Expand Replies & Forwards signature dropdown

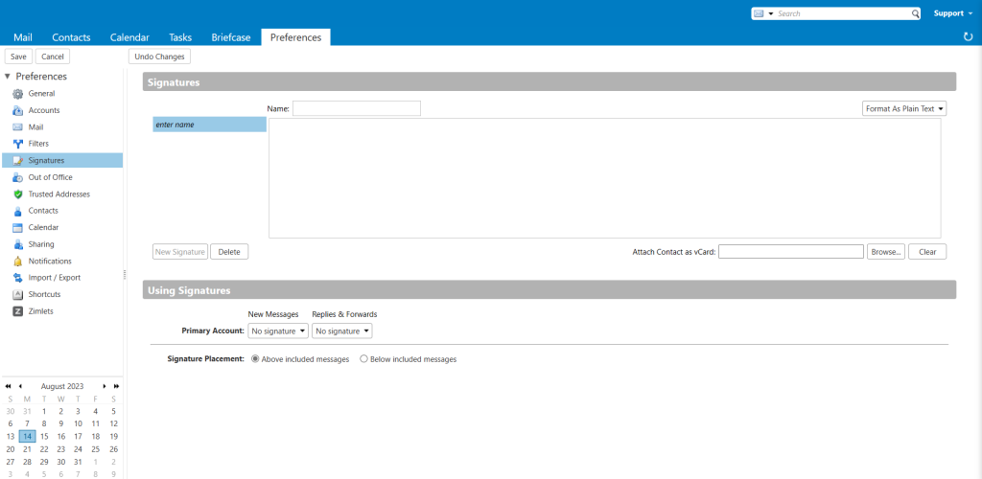pyautogui.click(x=341, y=331)
